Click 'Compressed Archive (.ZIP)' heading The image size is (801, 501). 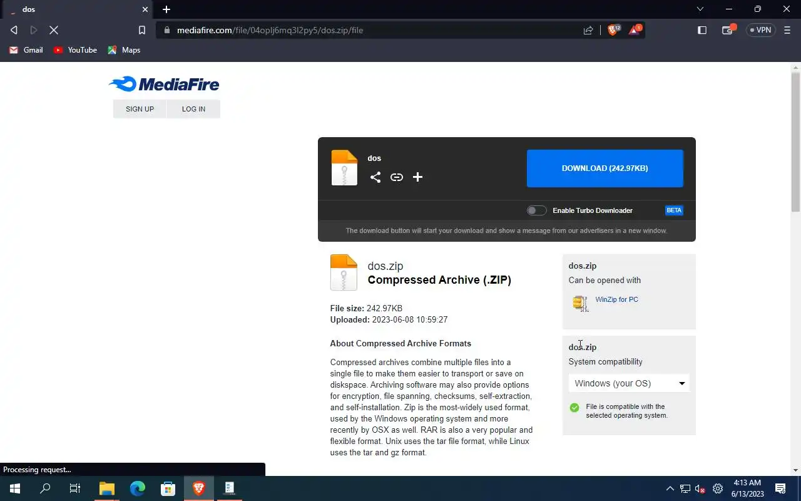click(x=439, y=280)
